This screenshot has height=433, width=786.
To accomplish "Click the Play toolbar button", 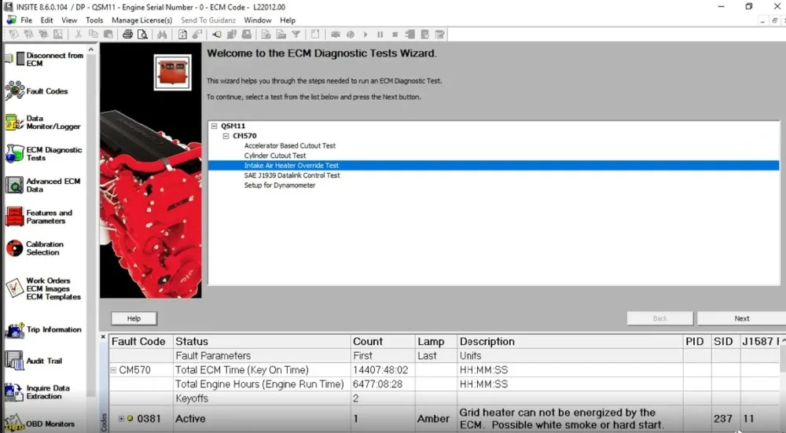I will (365, 35).
